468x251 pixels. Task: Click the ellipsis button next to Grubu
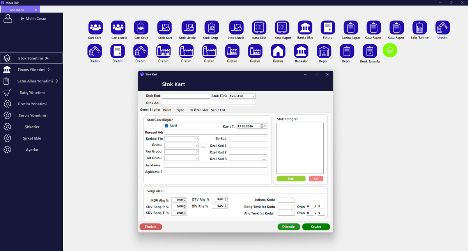tap(203, 146)
